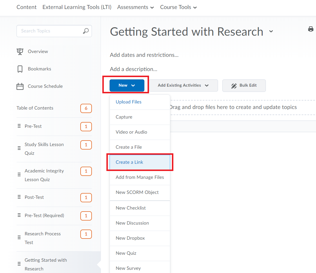Viewport: 316px width, 273px height.
Task: Click the drag handle beside Study Skills Lesson Quiz
Action: pos(19,148)
